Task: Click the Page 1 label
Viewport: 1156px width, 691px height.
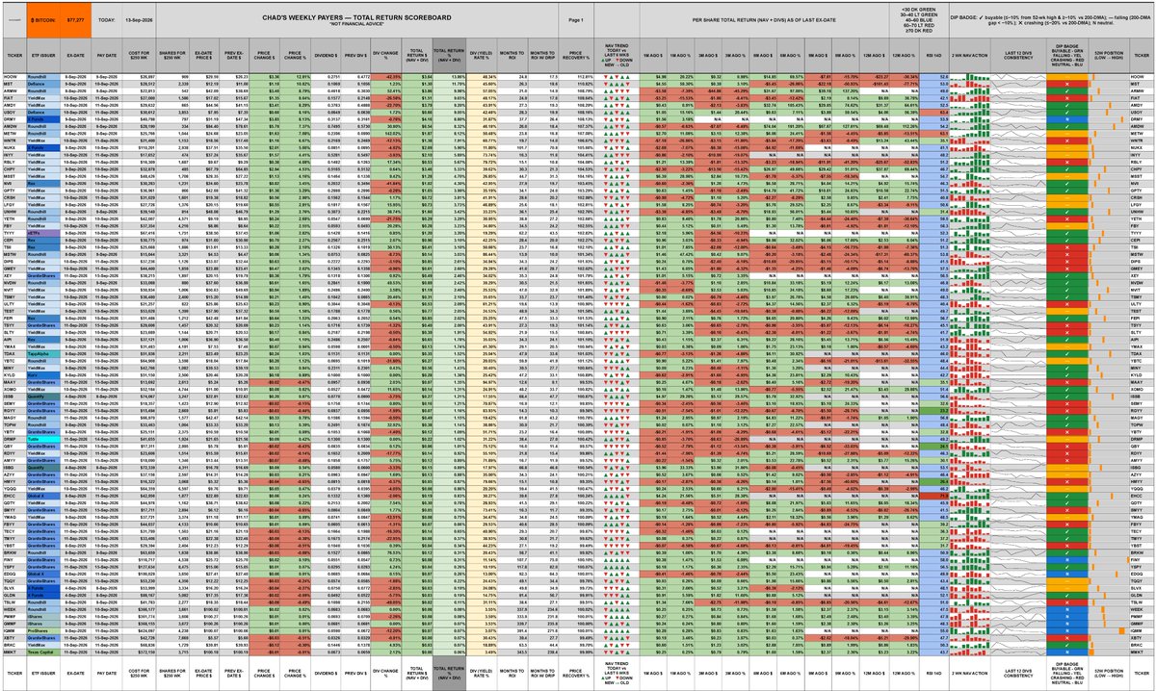Action: [574, 20]
